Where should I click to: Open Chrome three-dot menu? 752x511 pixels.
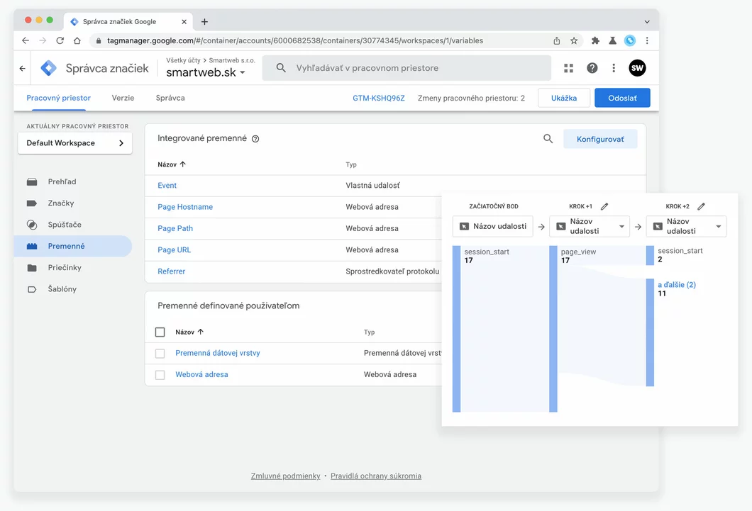click(647, 40)
